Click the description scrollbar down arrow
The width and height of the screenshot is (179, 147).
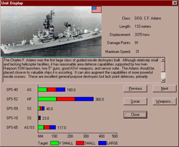163,80
